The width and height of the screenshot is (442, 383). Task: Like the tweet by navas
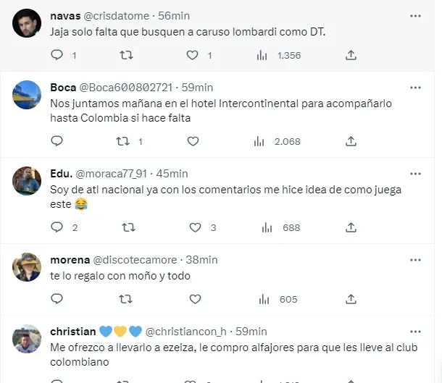193,55
